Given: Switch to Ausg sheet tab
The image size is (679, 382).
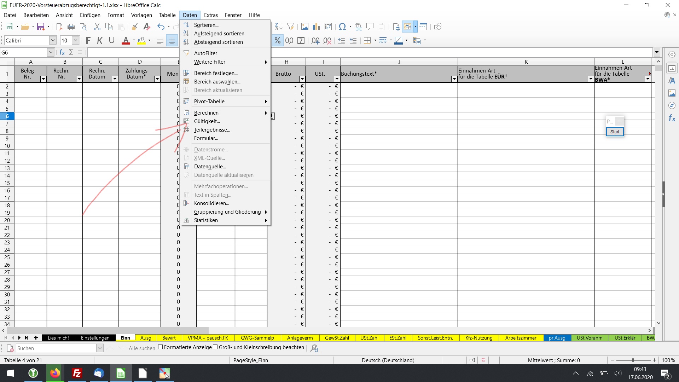Looking at the screenshot, I should pos(146,338).
